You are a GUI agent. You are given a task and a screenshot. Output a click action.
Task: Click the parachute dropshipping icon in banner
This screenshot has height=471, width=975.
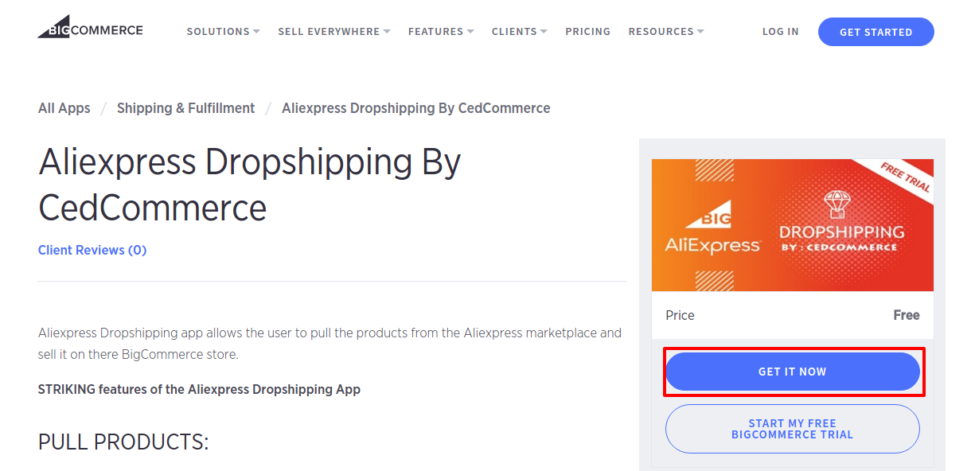click(x=837, y=204)
